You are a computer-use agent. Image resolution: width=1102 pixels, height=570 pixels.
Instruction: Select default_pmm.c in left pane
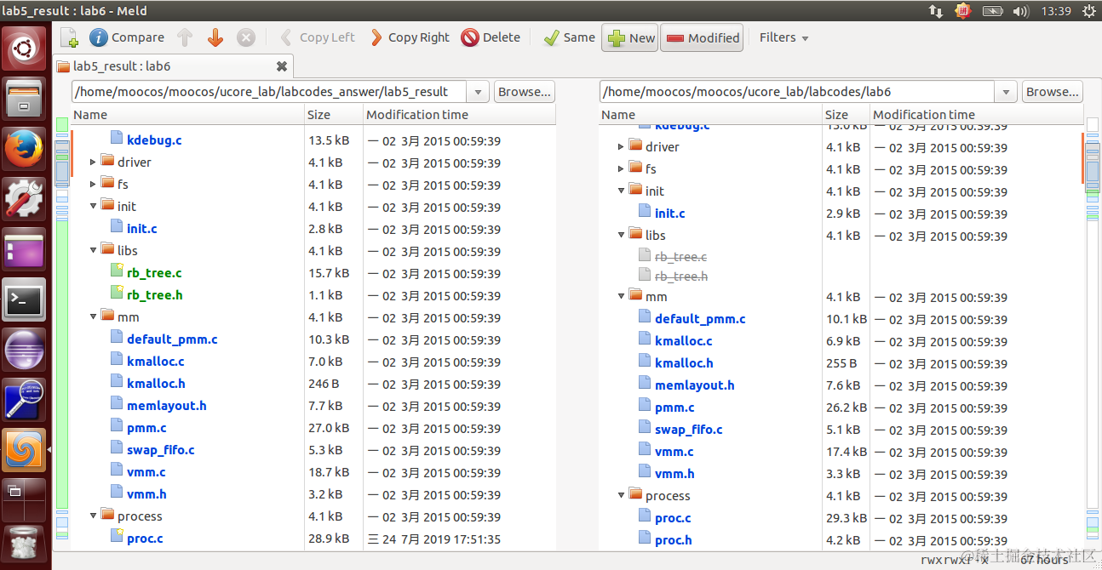pyautogui.click(x=172, y=339)
